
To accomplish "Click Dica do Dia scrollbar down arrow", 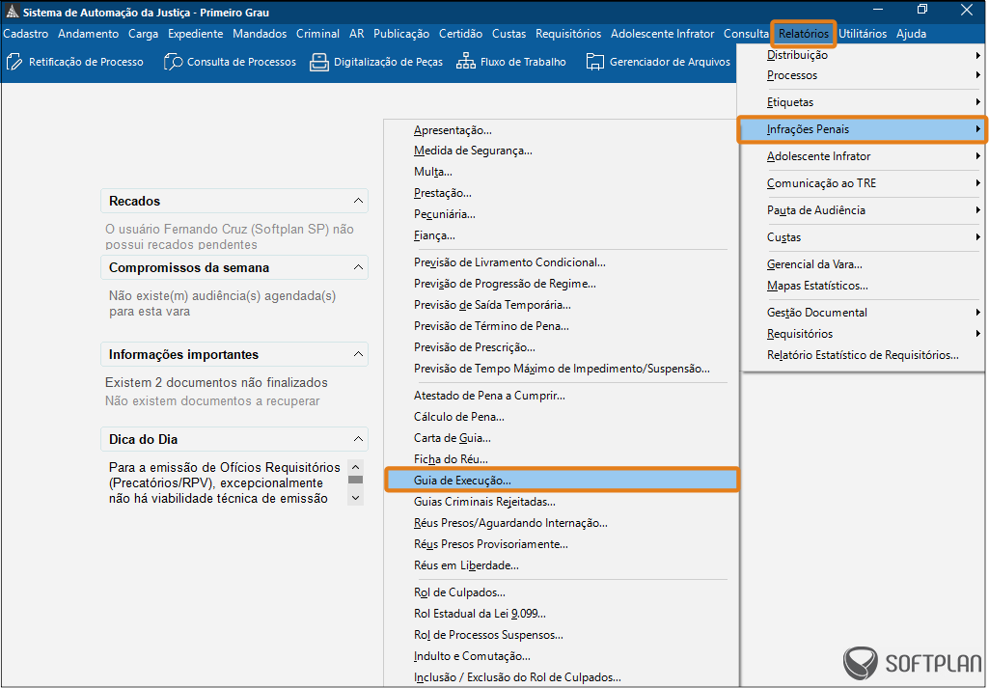I will tap(356, 498).
